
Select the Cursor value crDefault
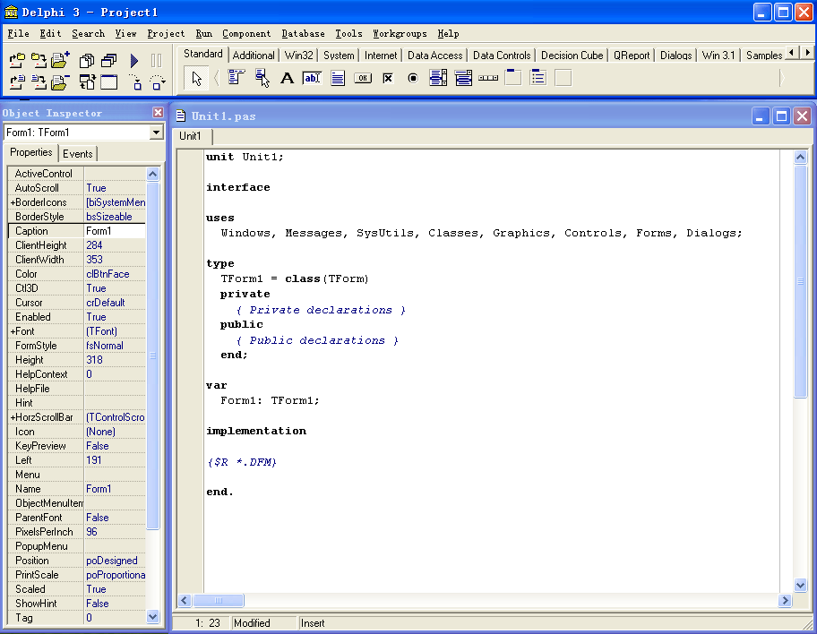click(115, 303)
